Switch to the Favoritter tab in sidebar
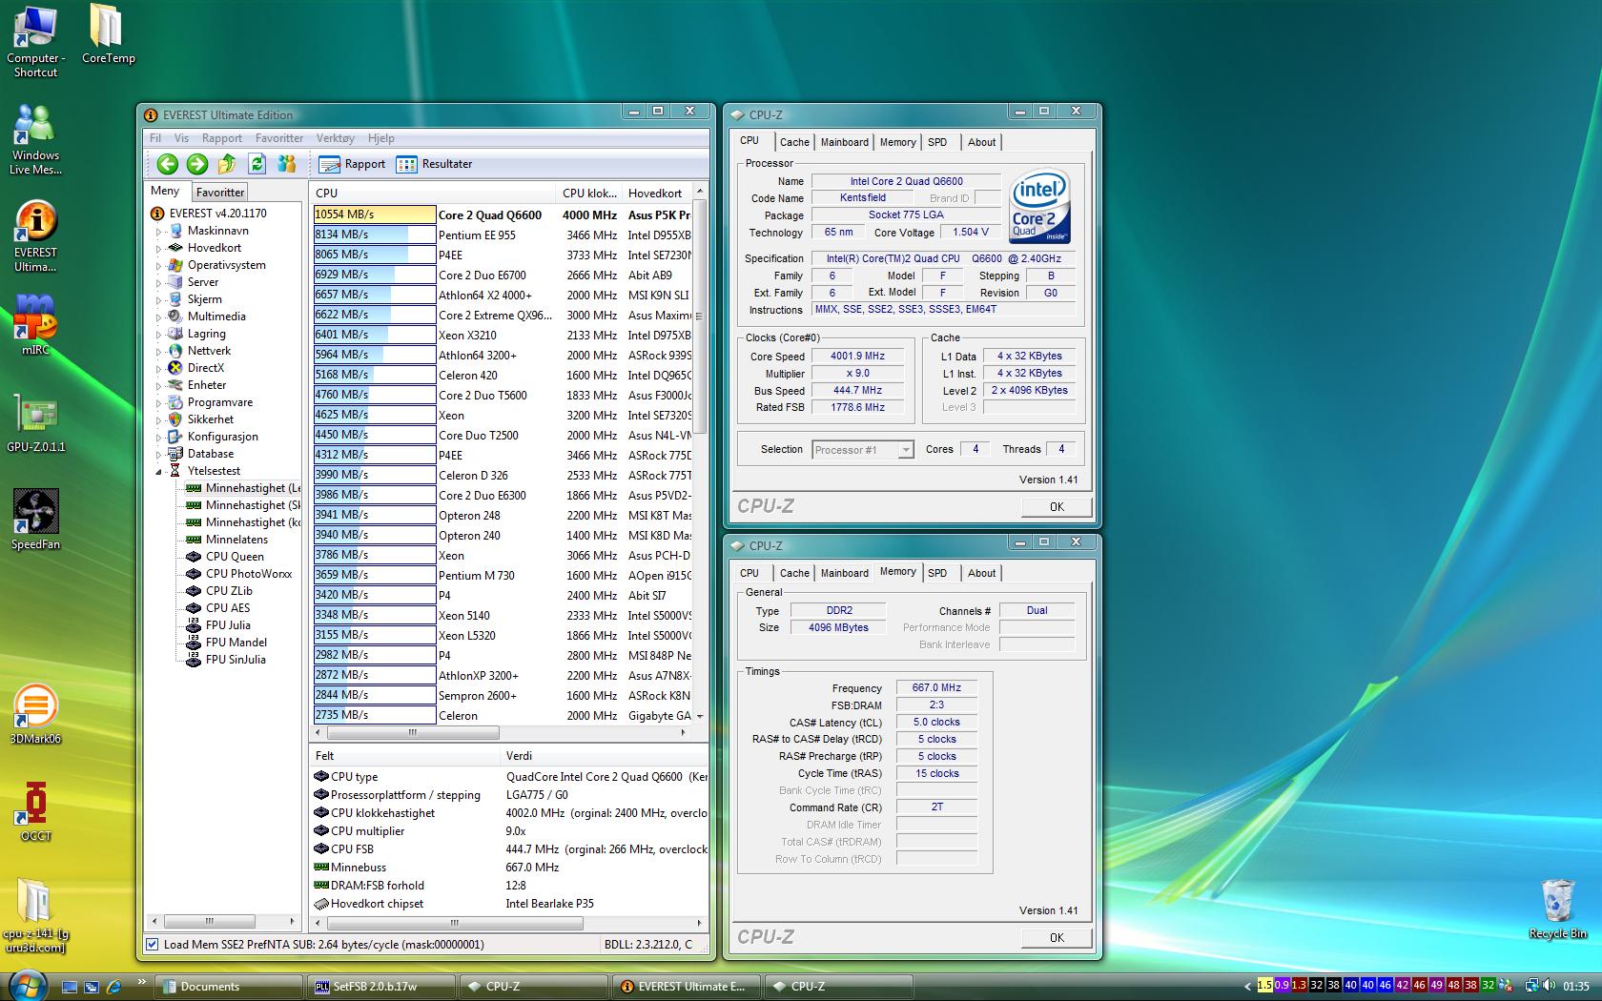Viewport: 1602px width, 1001px height. pos(220,192)
